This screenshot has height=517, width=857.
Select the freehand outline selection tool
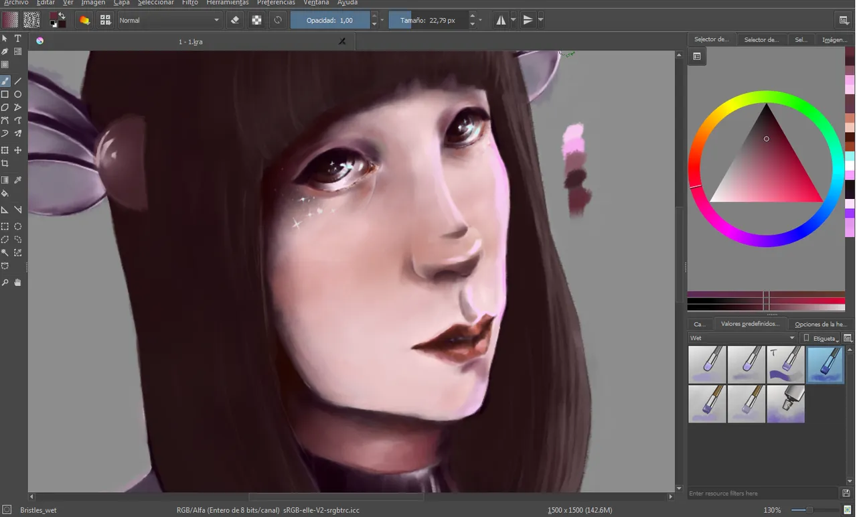click(x=18, y=239)
